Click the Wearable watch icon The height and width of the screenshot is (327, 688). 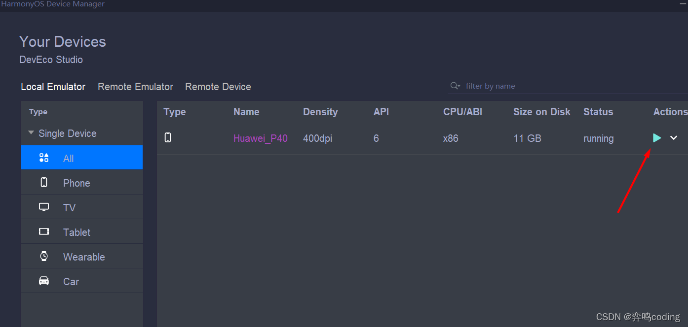click(44, 256)
